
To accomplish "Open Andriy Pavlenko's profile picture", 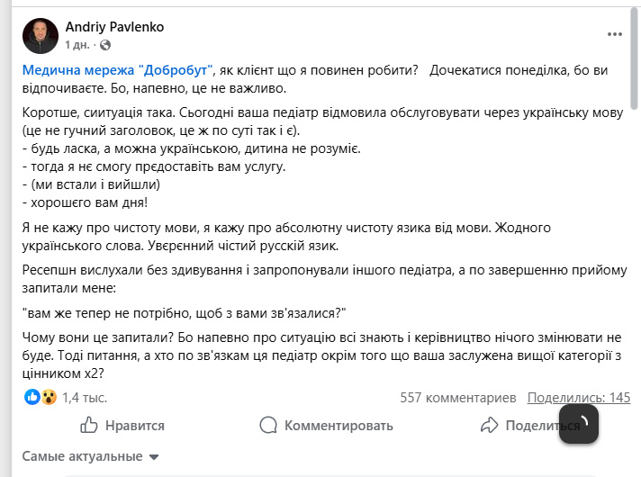I will click(41, 35).
